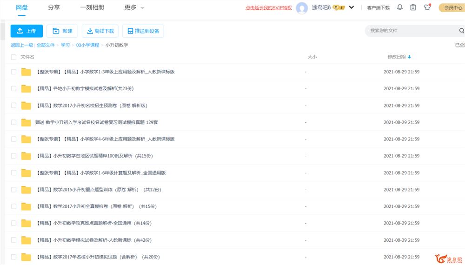Open 【精品】数学2017年名校小升初模拟试题 name
This screenshot has height=265, width=465.
(x=98, y=257)
